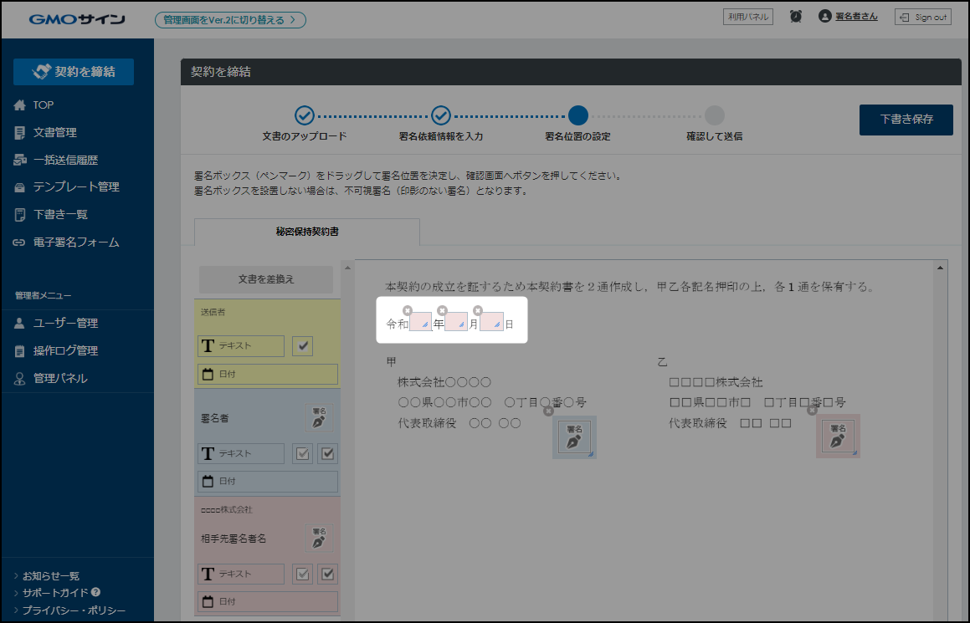Viewport: 970px width, 623px height.
Task: Remove the year text box after 令和
Action: coord(408,311)
